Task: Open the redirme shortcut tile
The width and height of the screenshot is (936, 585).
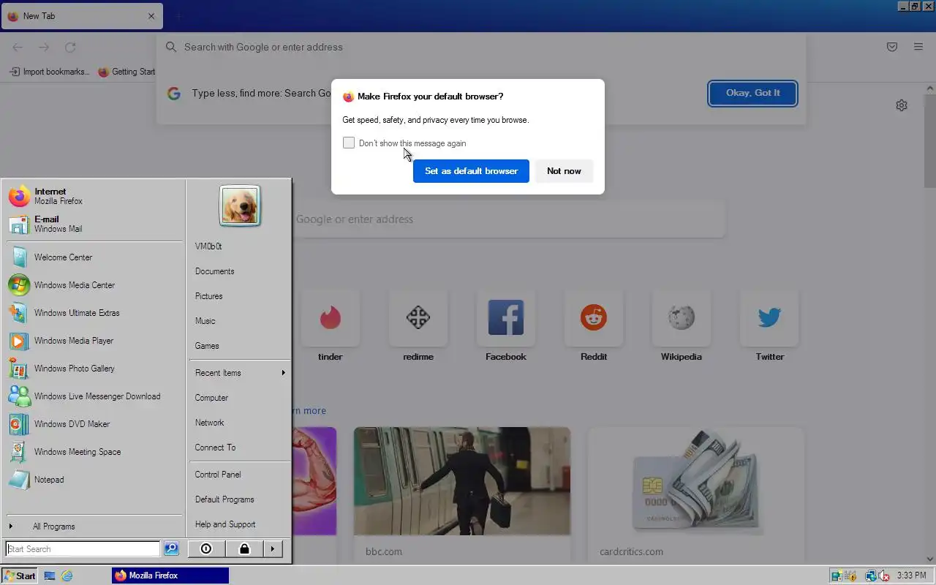Action: tap(418, 326)
